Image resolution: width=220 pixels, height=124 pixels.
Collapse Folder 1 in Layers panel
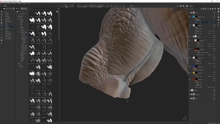pos(193,37)
